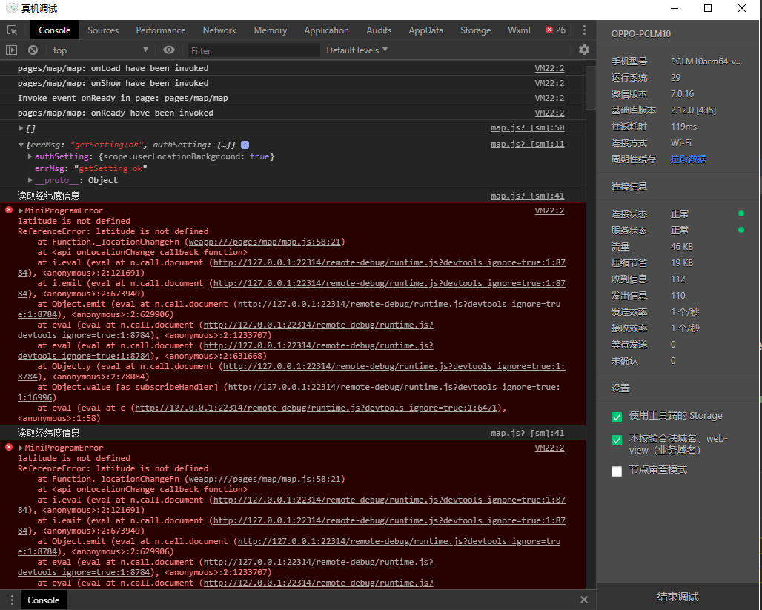Expand the second MiniProgramError entry
The width and height of the screenshot is (762, 610).
tap(21, 448)
